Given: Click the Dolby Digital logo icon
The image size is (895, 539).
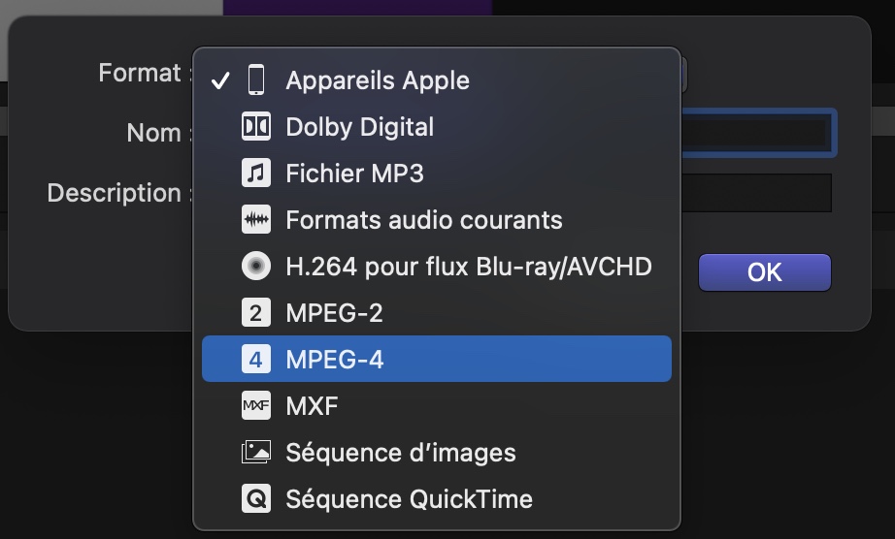Looking at the screenshot, I should pos(256,127).
